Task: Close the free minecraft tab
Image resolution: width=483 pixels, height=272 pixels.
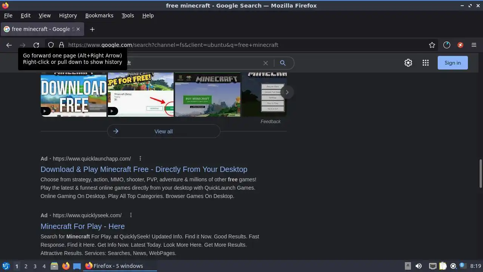Action: click(x=78, y=29)
